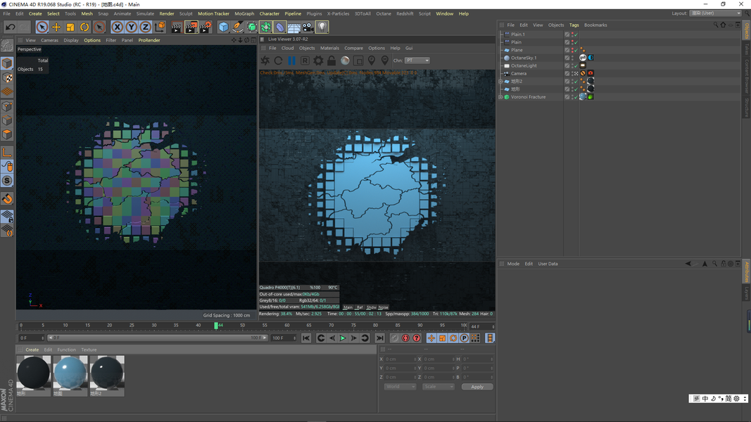Pause the Live Viewer render
Viewport: 751px width, 422px height.
click(291, 60)
